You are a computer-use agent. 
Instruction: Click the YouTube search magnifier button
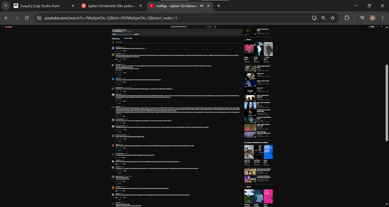tap(210, 27)
